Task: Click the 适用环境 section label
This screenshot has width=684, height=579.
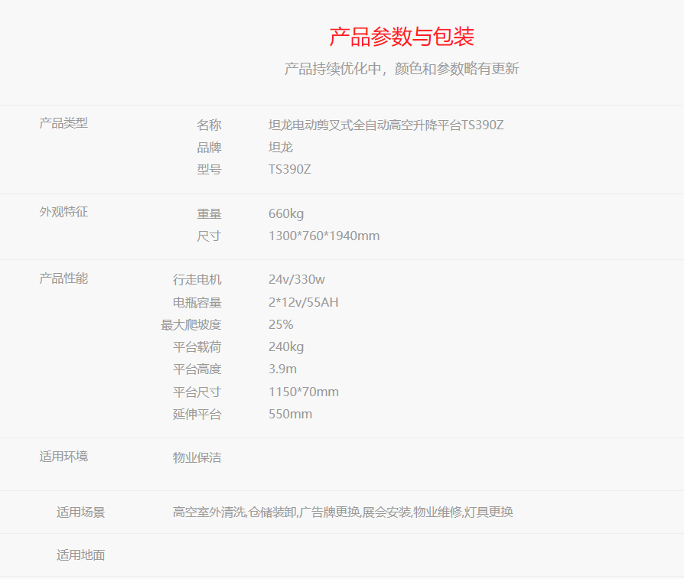Action: point(64,457)
